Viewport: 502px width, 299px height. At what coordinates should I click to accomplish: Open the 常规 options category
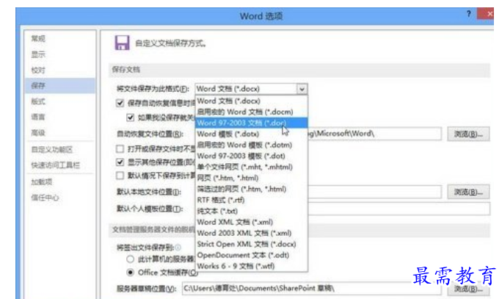(x=38, y=39)
